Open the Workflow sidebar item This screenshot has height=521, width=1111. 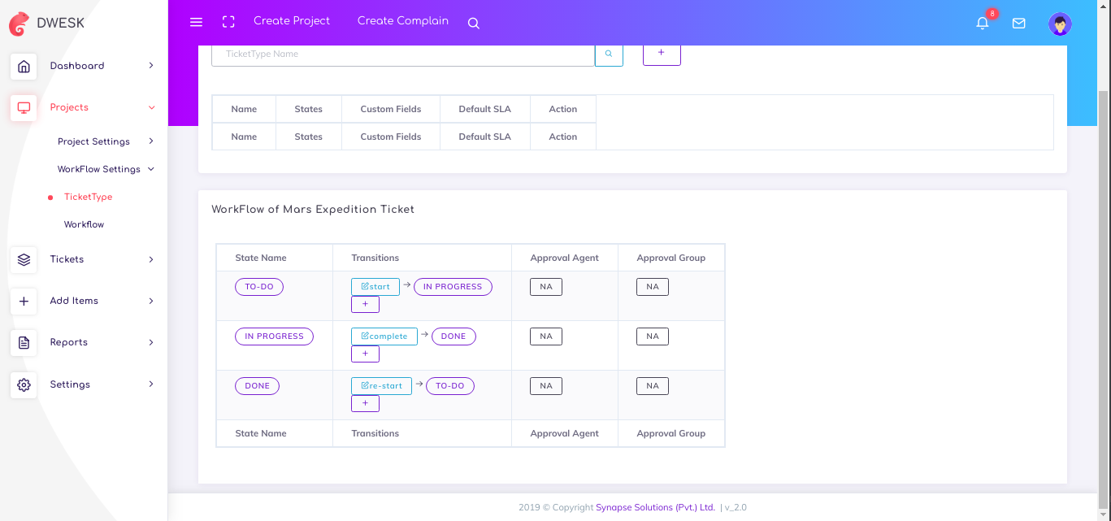tap(84, 224)
